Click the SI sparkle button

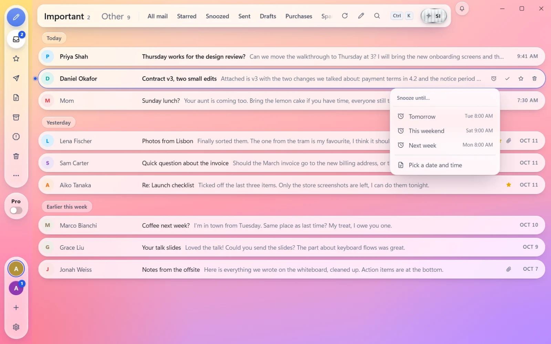(x=434, y=16)
